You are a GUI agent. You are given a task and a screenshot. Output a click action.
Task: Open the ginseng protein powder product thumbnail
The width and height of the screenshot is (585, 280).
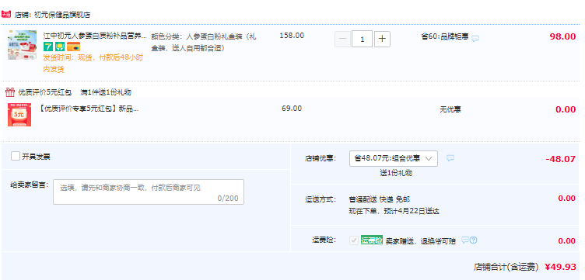click(23, 45)
